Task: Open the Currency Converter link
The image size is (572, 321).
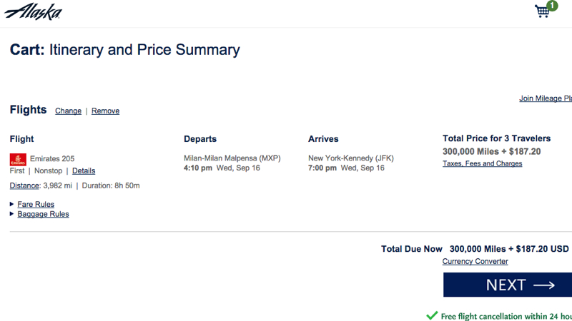Action: (x=475, y=261)
